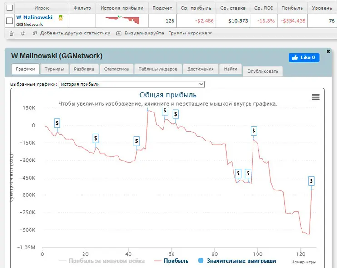Click the refresh icon next to the trash

(x=23, y=33)
